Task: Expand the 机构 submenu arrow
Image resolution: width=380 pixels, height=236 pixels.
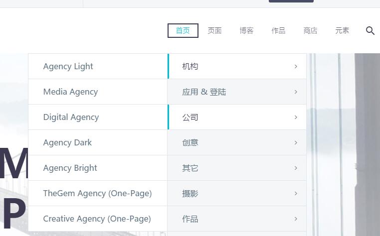Action: pyautogui.click(x=296, y=66)
